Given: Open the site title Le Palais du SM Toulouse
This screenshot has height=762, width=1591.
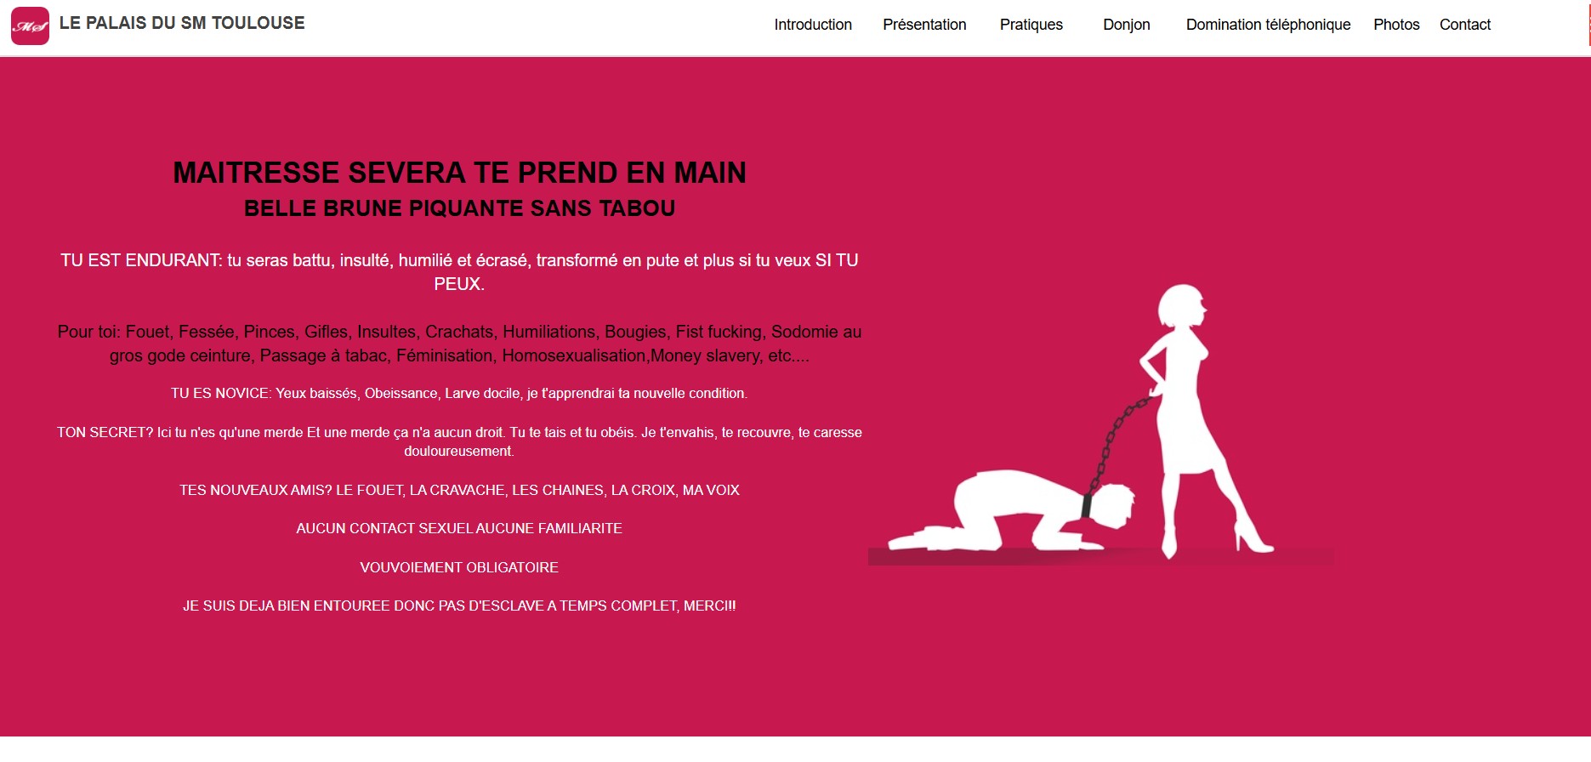Looking at the screenshot, I should click(x=181, y=24).
